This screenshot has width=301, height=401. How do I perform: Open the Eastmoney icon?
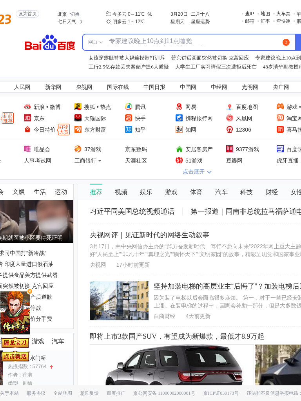(x=78, y=129)
